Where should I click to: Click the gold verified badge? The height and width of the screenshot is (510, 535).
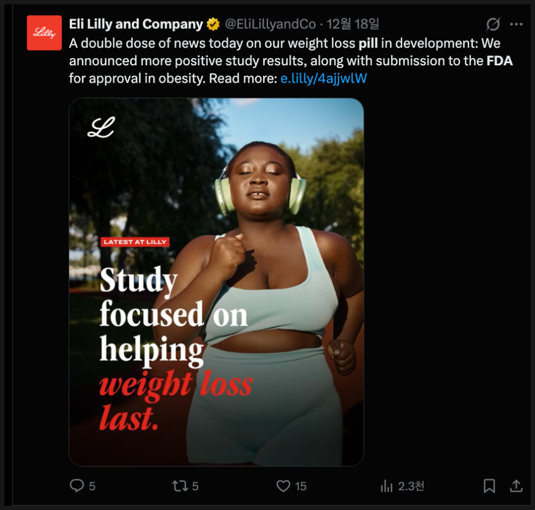[213, 25]
